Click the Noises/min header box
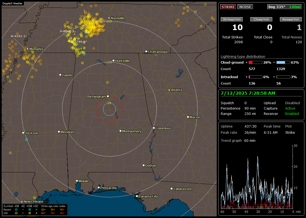306x218 pixels. tap(291, 19)
